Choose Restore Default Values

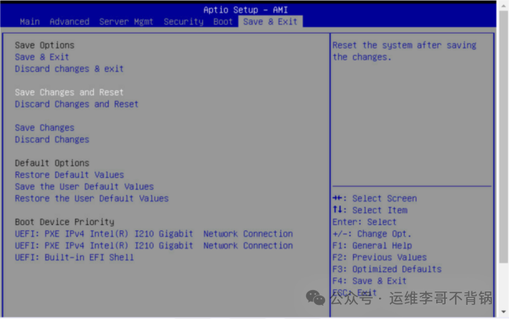tap(70, 175)
